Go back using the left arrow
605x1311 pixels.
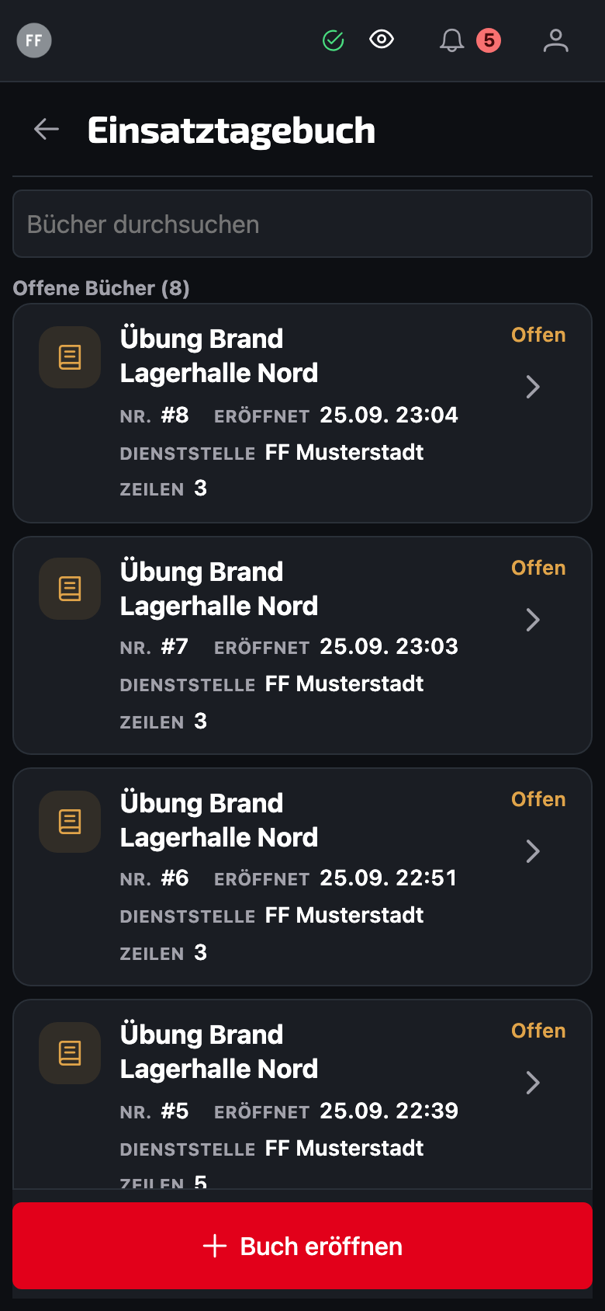point(47,130)
